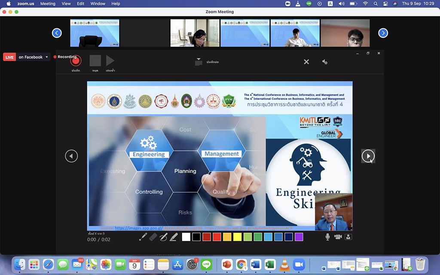The image size is (440, 275).
Task: Select the pen tool with the ink loop
Action: 163,237
